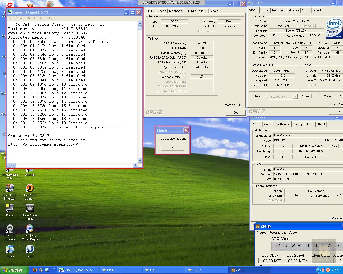Click Super PI vertical scrollbar up arrow
343x274 pixels.
(140, 24)
